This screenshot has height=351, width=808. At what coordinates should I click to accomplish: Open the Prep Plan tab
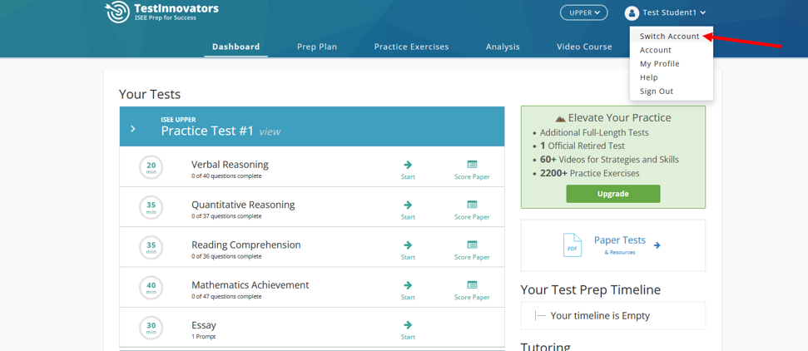point(317,47)
